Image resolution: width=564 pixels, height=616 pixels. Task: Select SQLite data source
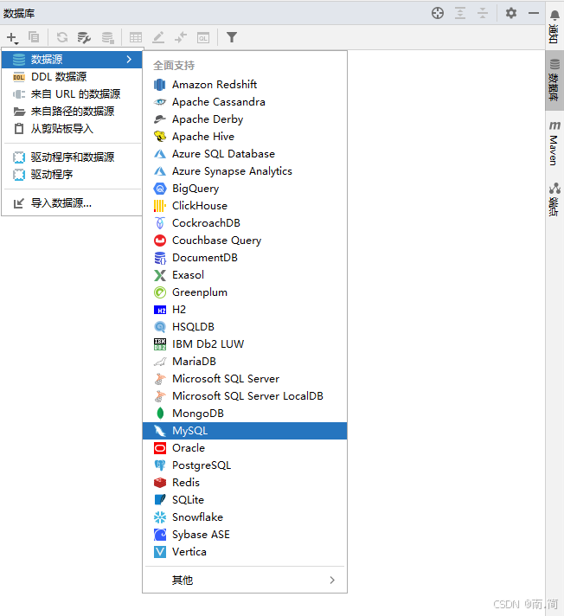click(245, 500)
